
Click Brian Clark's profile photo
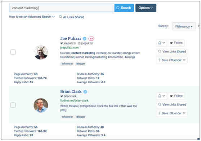tap(41, 105)
